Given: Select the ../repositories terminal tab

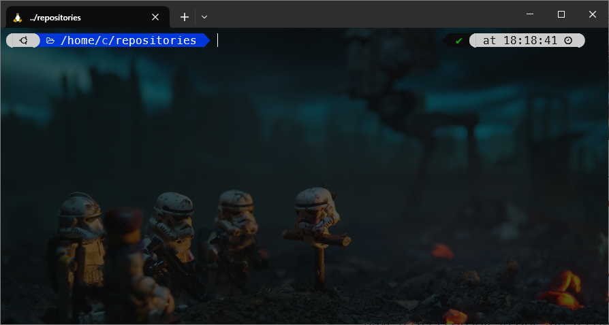Looking at the screenshot, I should point(88,17).
